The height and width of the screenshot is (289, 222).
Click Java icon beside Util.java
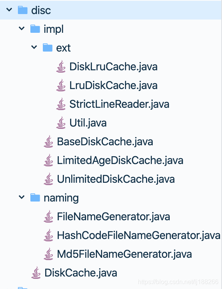tap(61, 123)
